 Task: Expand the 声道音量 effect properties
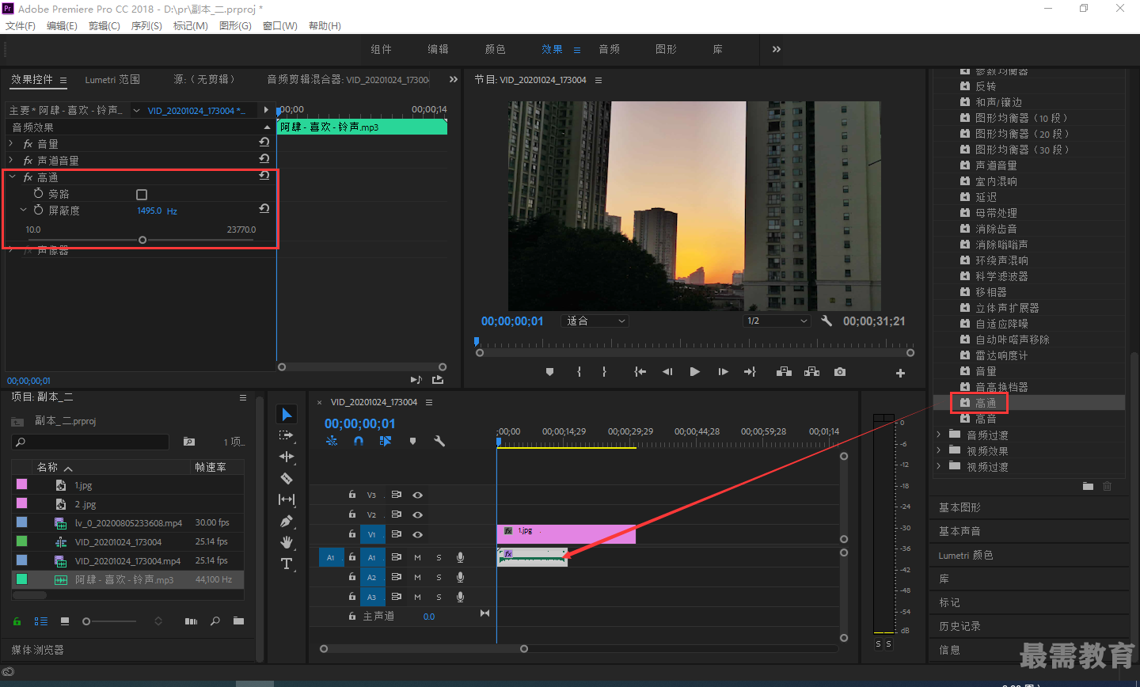click(11, 160)
